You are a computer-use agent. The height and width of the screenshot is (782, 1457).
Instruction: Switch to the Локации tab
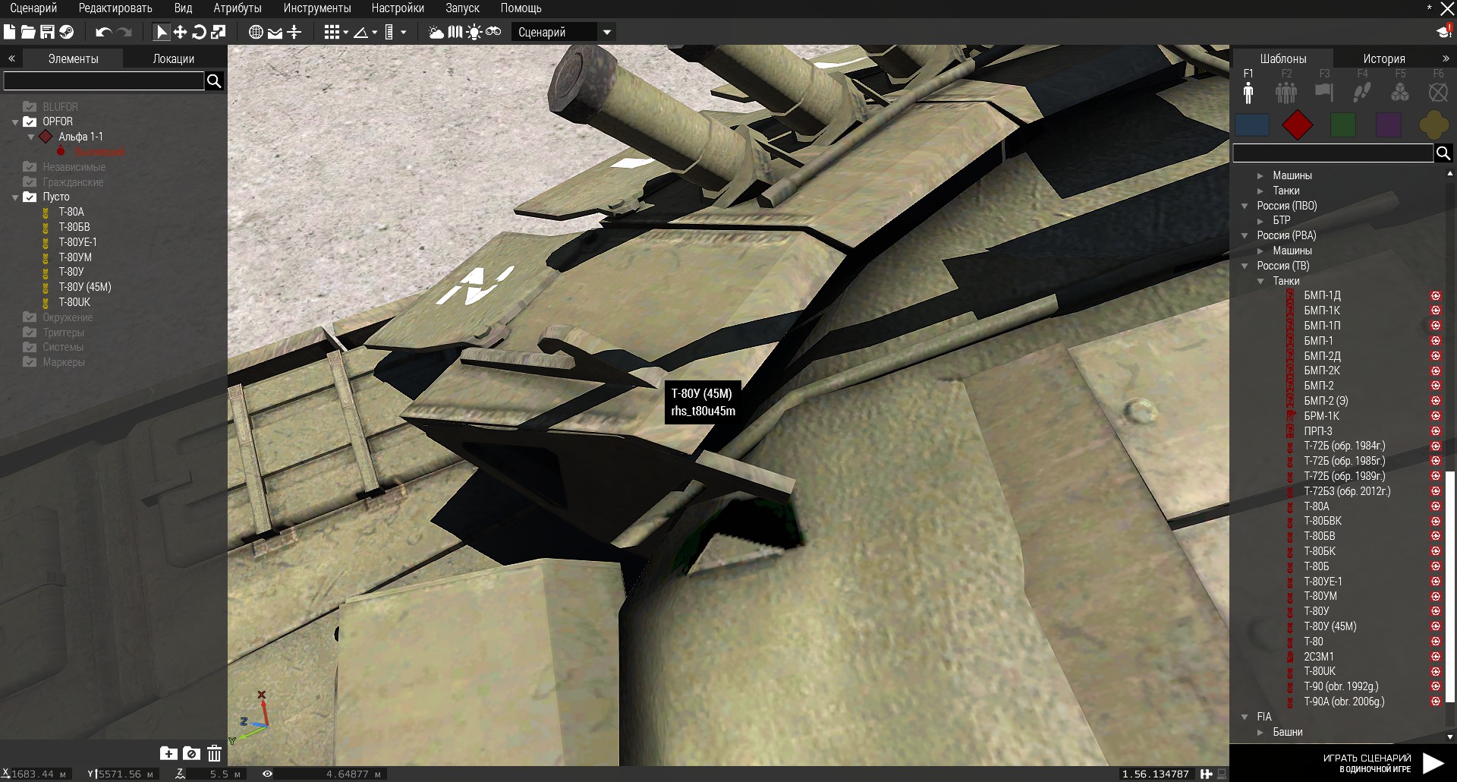click(x=174, y=58)
